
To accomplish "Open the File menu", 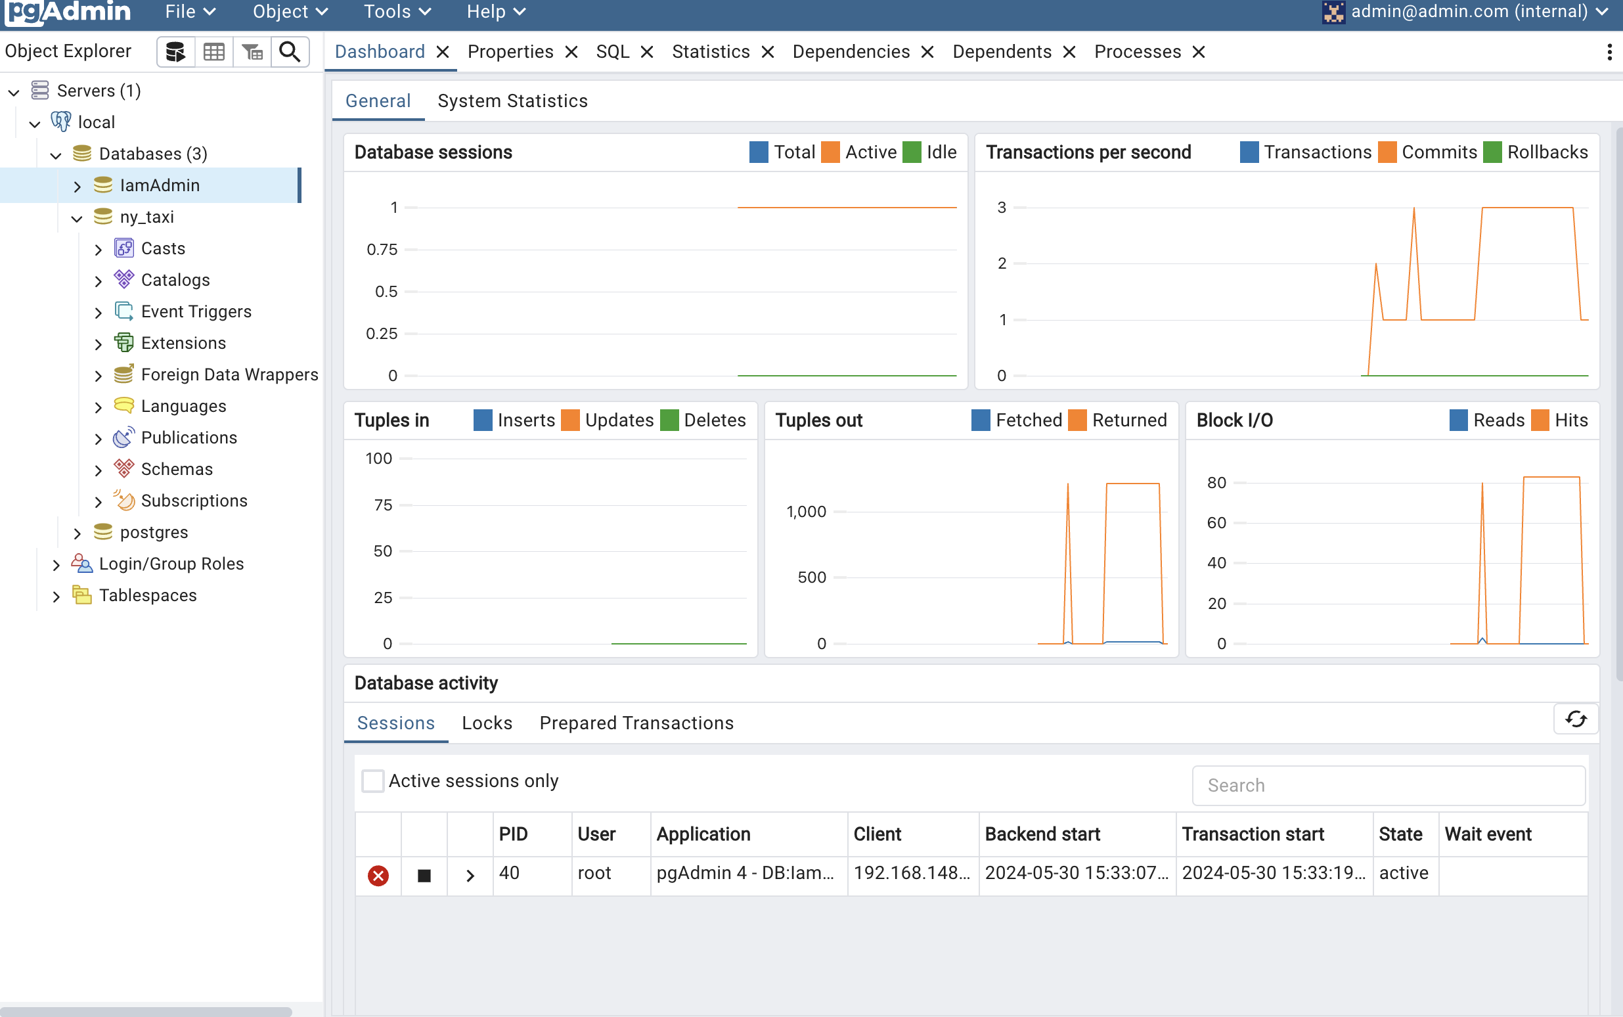I will coord(190,11).
